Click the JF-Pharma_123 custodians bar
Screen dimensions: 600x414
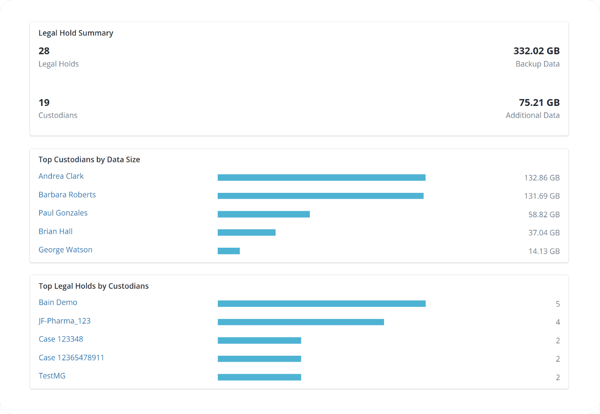pos(300,322)
